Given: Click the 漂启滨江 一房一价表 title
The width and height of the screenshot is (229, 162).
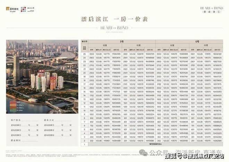Looking at the screenshot, I should [114, 19].
